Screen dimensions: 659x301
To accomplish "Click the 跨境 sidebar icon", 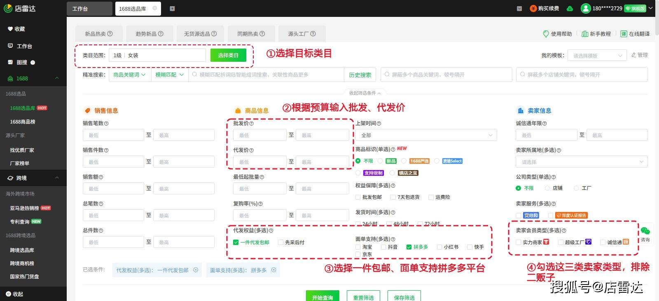I will click(10, 178).
